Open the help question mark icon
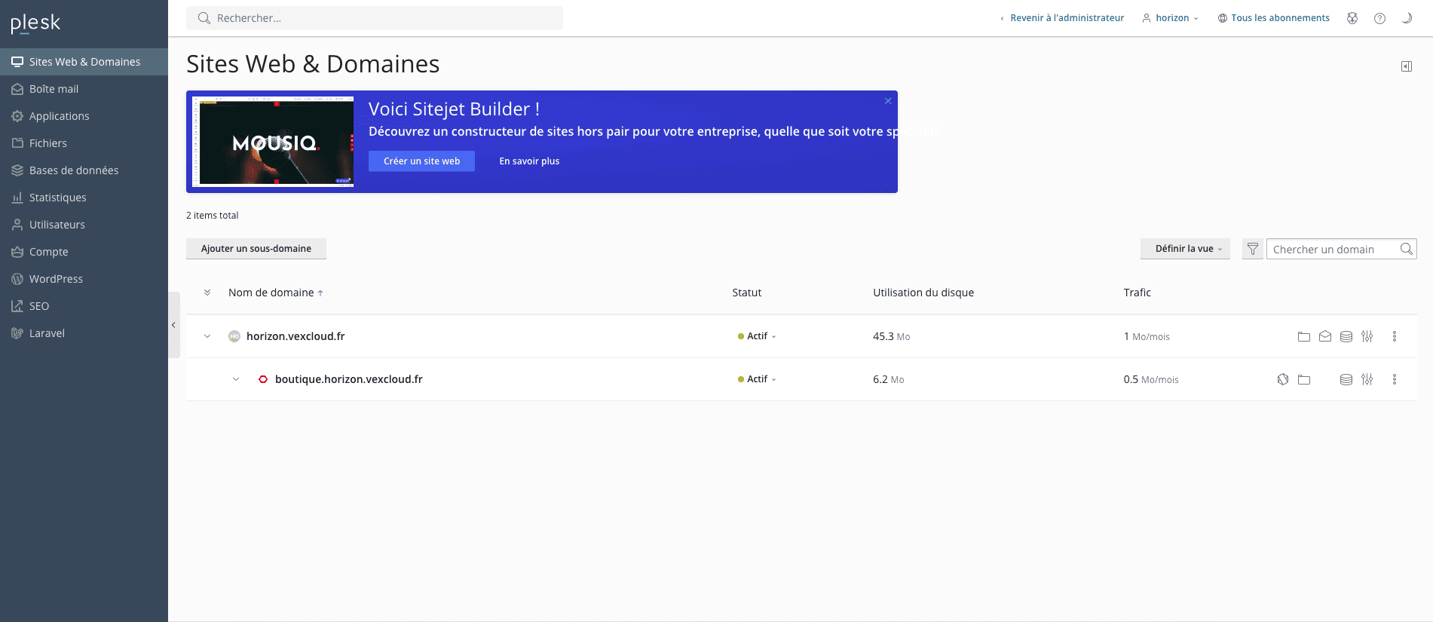The height and width of the screenshot is (622, 1433). click(x=1379, y=18)
